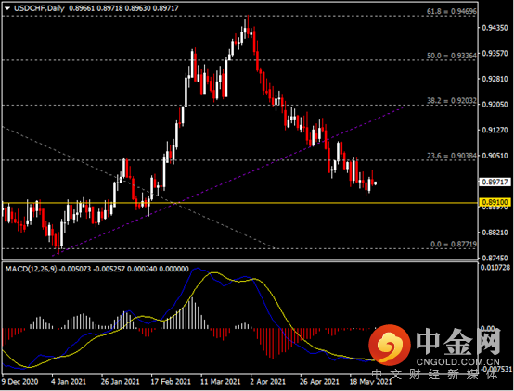Click the blue MACD line peak
The width and height of the screenshot is (514, 391).
point(197,268)
